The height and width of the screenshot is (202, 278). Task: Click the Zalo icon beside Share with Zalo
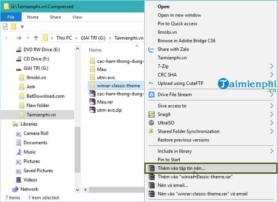[x=151, y=49]
